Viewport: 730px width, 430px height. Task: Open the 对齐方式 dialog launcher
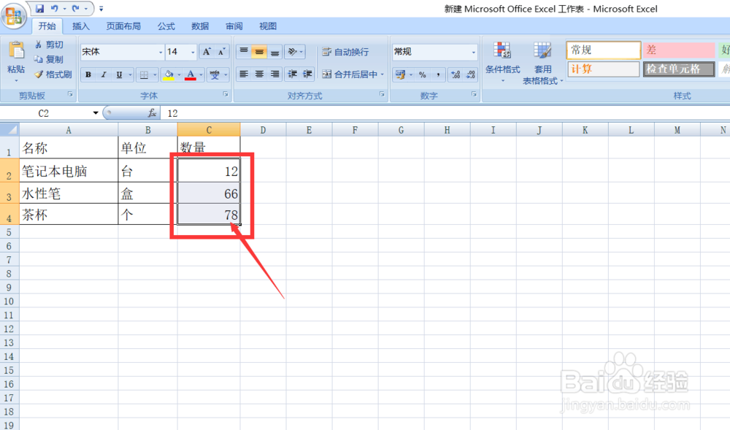click(383, 94)
